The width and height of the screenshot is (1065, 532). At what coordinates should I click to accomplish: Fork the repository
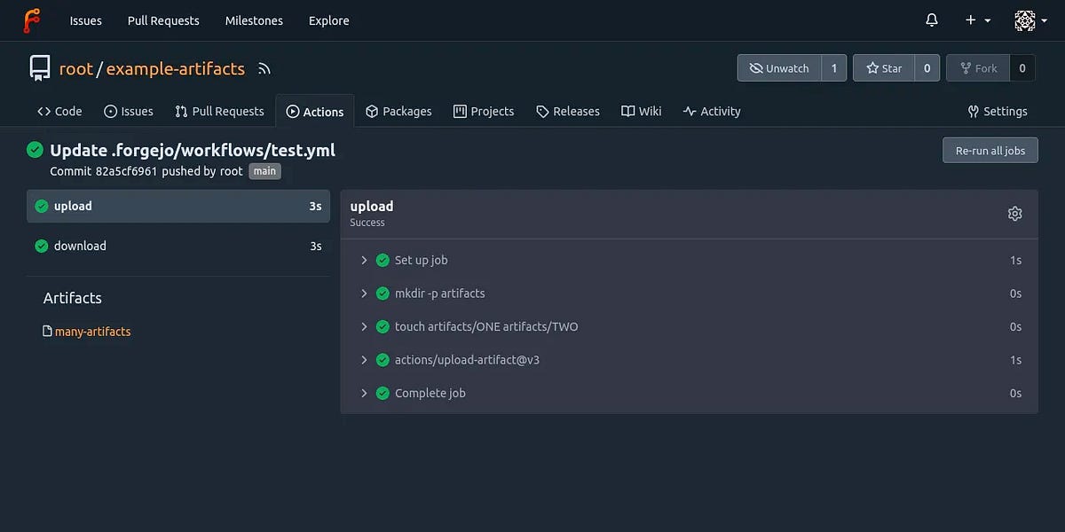pos(977,67)
